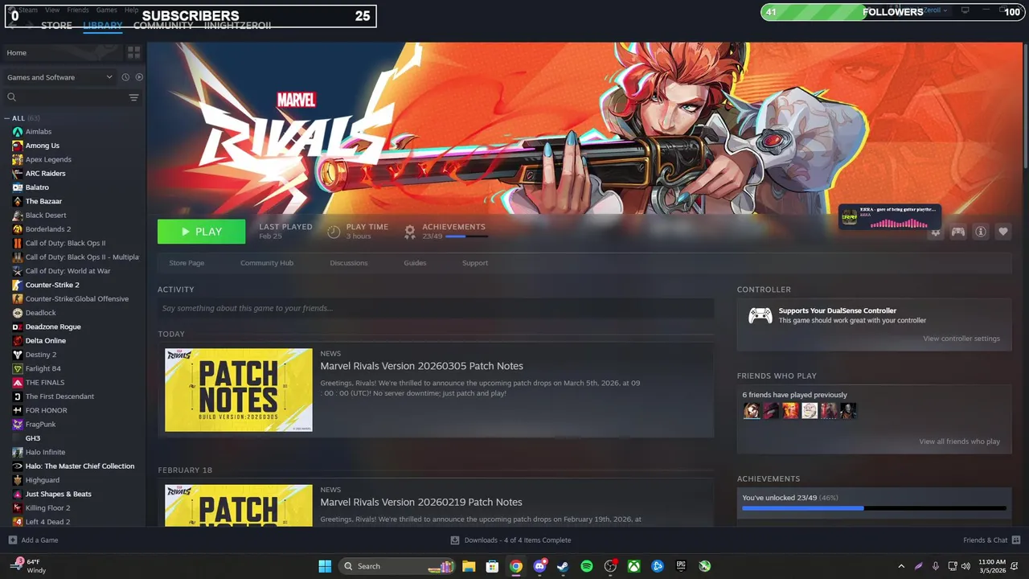This screenshot has width=1029, height=579.
Task: Open Spotify from the taskbar
Action: (587, 566)
